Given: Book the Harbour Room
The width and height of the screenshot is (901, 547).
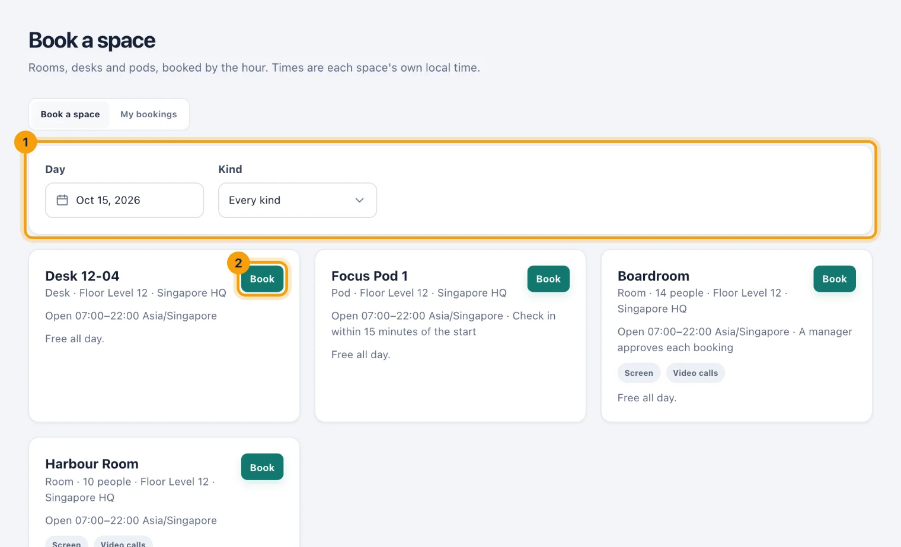Looking at the screenshot, I should pyautogui.click(x=262, y=467).
